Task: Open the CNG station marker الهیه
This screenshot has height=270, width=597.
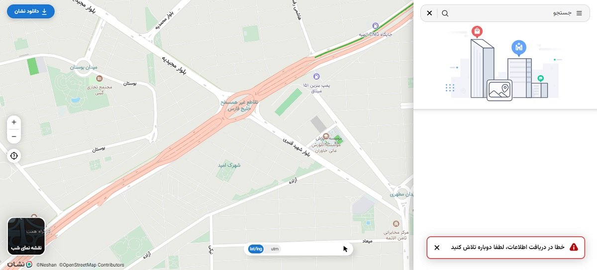Action: click(377, 25)
